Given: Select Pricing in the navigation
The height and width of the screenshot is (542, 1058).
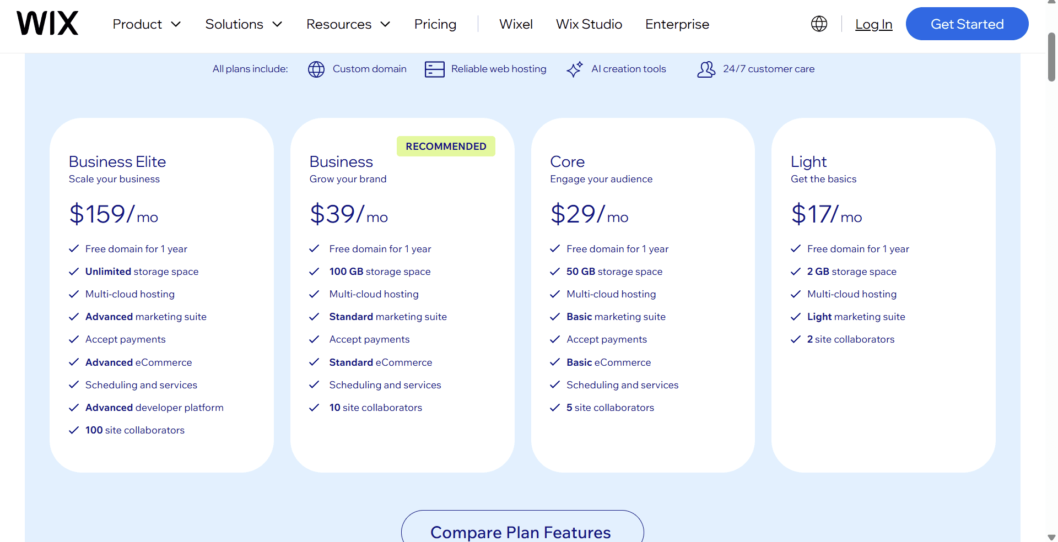Looking at the screenshot, I should [x=435, y=24].
